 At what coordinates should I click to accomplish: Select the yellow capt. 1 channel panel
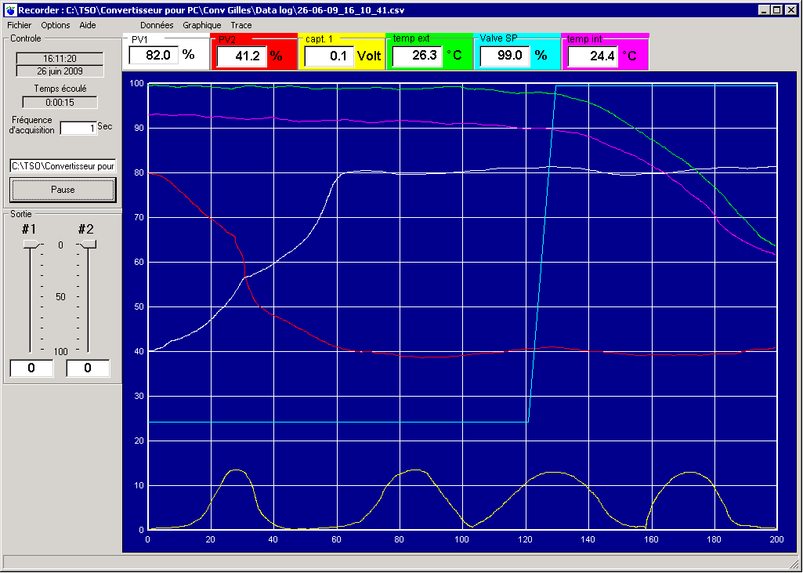pyautogui.click(x=342, y=53)
